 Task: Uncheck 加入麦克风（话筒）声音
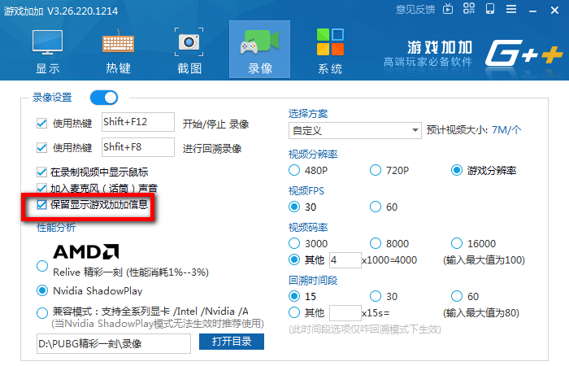coord(41,188)
